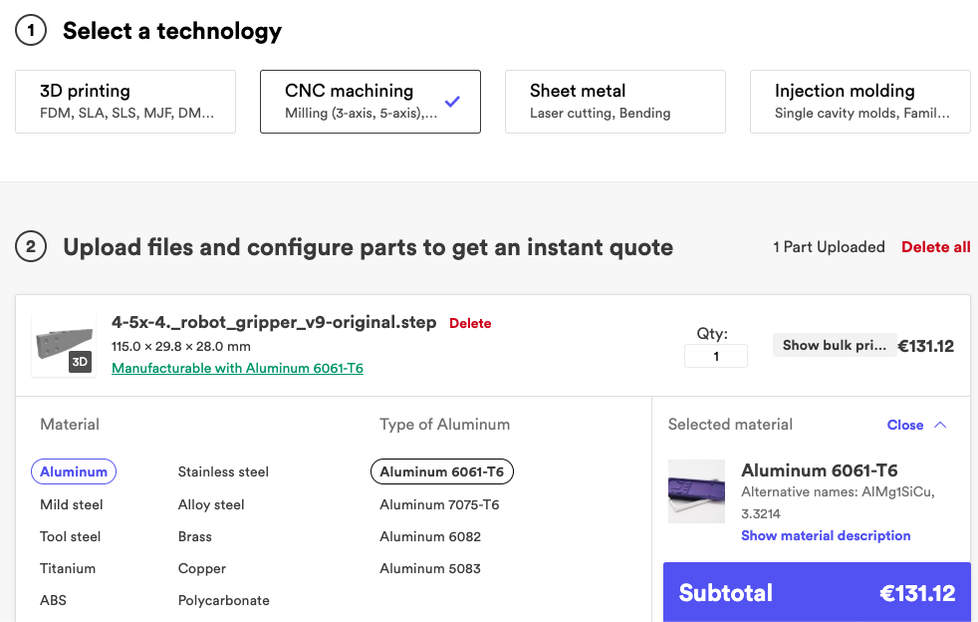The height and width of the screenshot is (622, 978).
Task: Select the 3D printing technology
Action: 125,102
